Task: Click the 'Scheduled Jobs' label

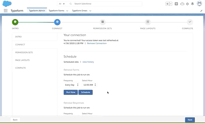Action: click(x=71, y=62)
